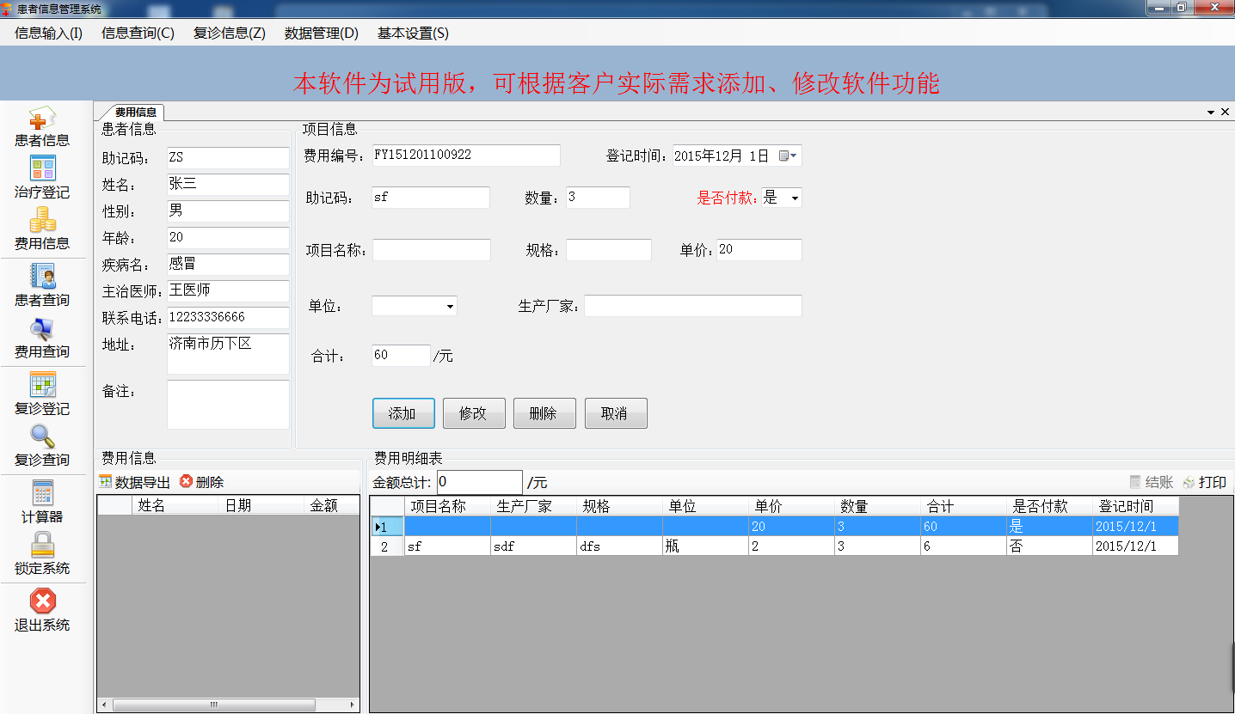Screen dimensions: 1235x714
Task: Open the 复诊查询 magnifier icon
Action: [x=42, y=437]
